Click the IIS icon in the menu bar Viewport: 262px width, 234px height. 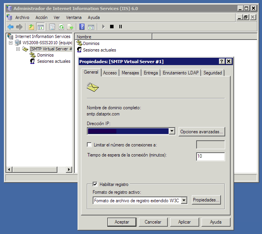(x=9, y=17)
